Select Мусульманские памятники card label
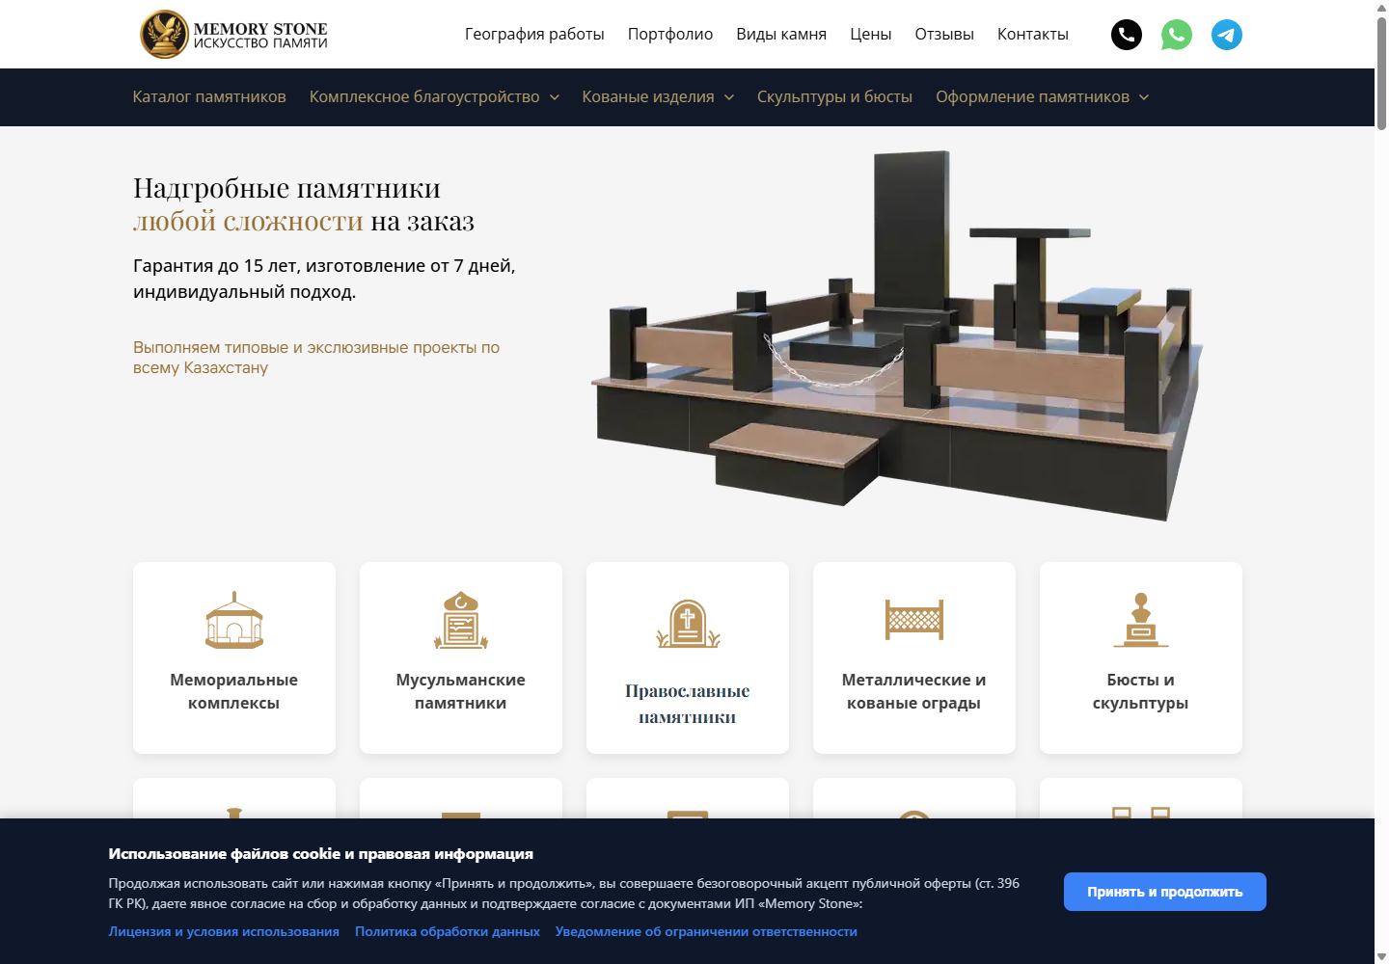Image resolution: width=1389 pixels, height=964 pixels. [x=461, y=691]
